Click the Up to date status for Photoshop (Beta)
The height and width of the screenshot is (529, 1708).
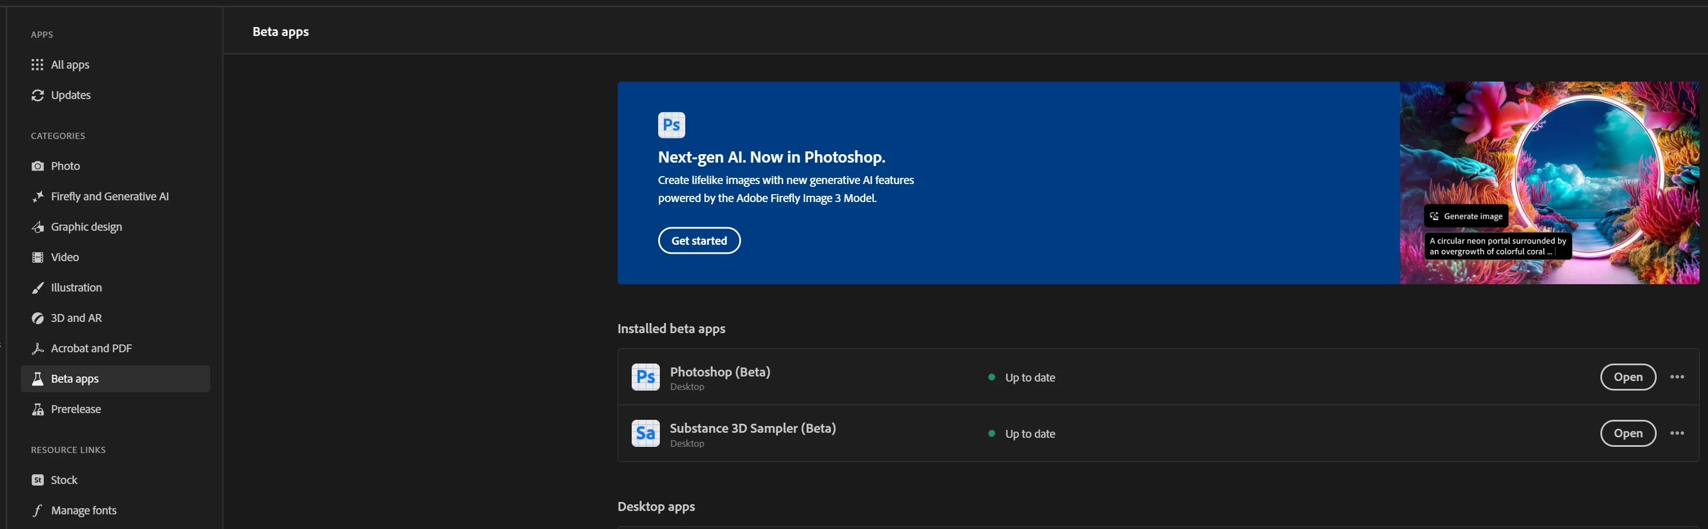click(x=1022, y=378)
